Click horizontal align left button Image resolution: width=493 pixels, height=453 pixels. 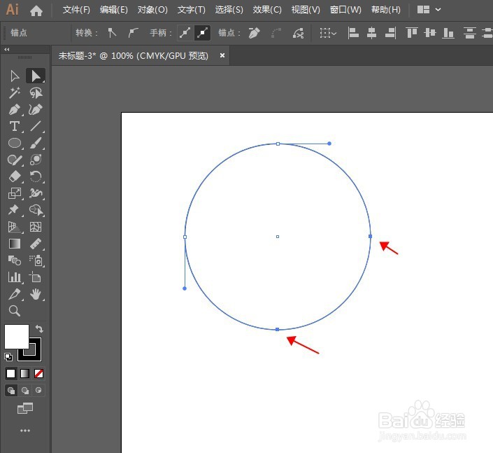click(353, 33)
